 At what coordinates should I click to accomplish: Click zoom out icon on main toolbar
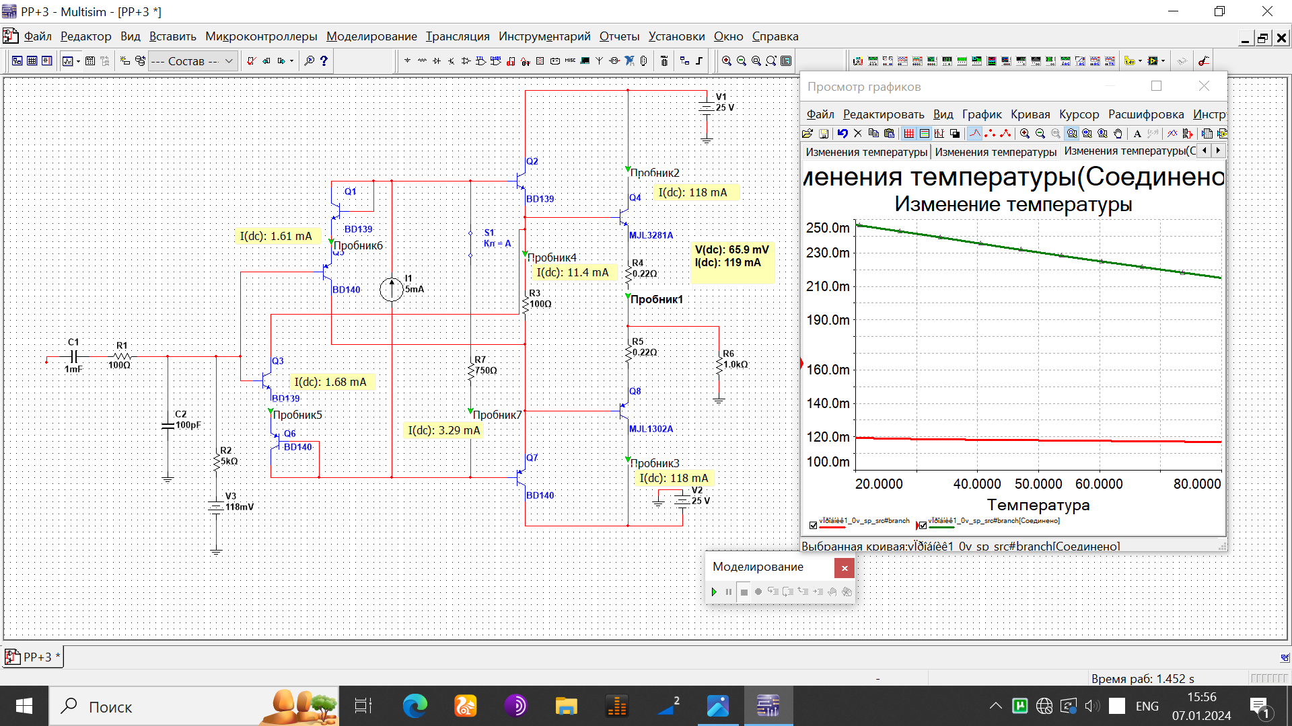click(742, 61)
